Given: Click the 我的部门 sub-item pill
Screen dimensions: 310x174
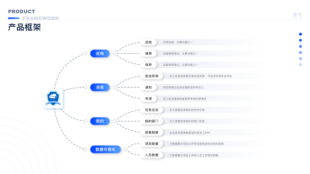Looking at the screenshot, I should tap(152, 121).
